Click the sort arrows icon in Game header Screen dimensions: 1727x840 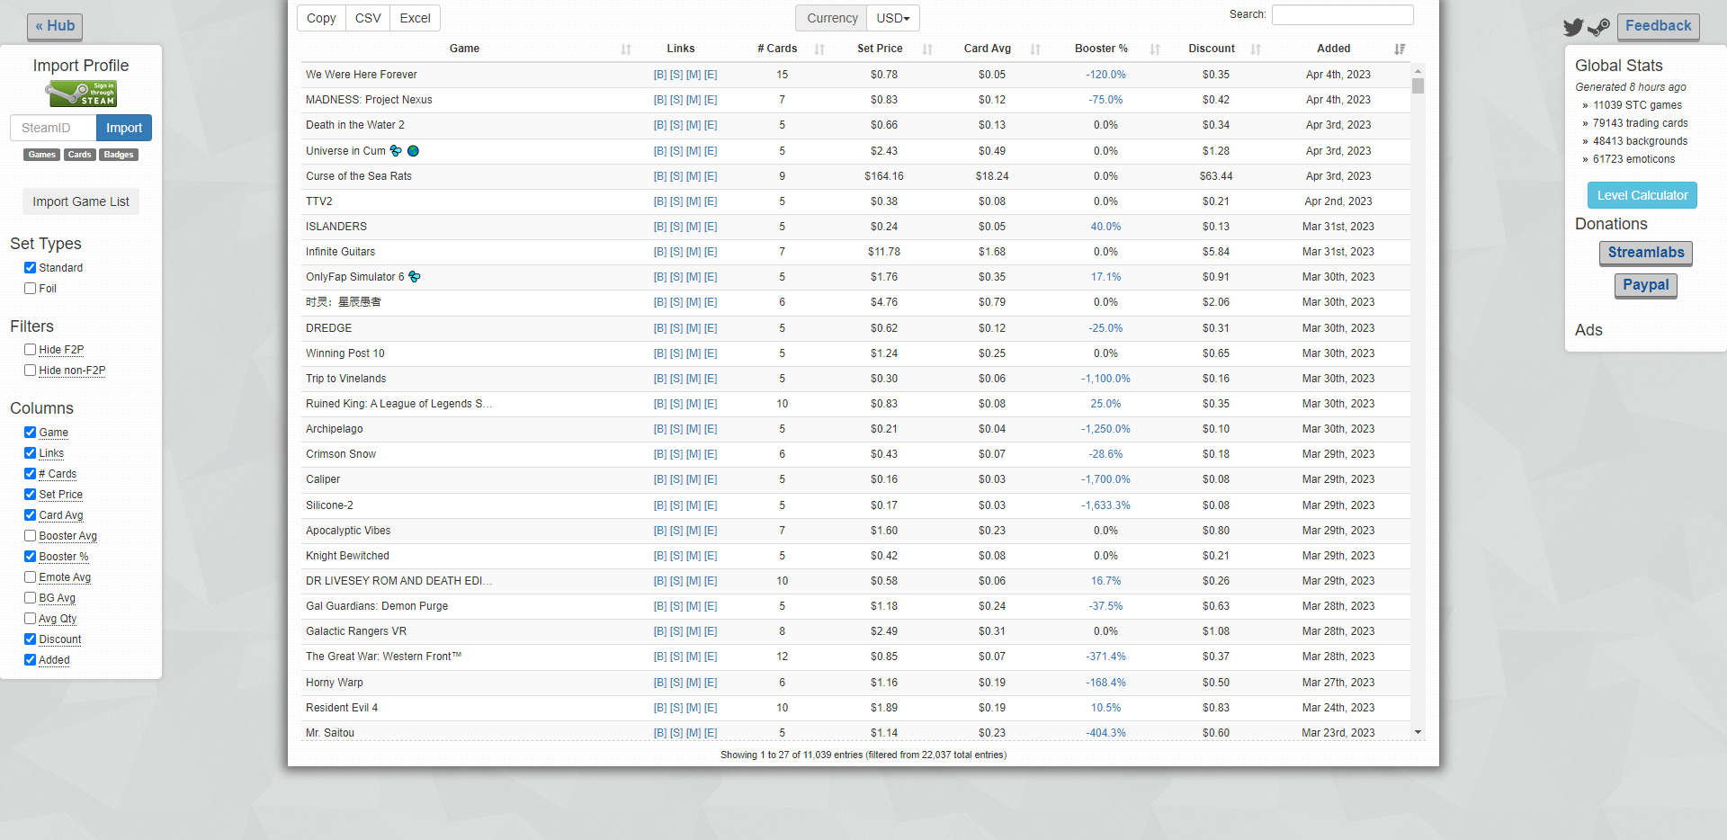click(x=626, y=49)
